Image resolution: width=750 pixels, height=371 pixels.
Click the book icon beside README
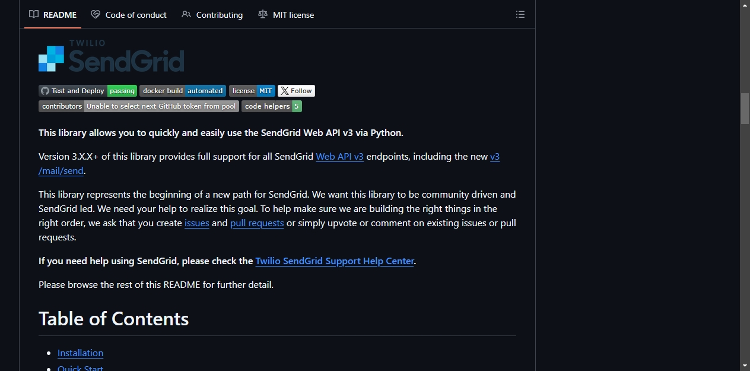(x=34, y=14)
